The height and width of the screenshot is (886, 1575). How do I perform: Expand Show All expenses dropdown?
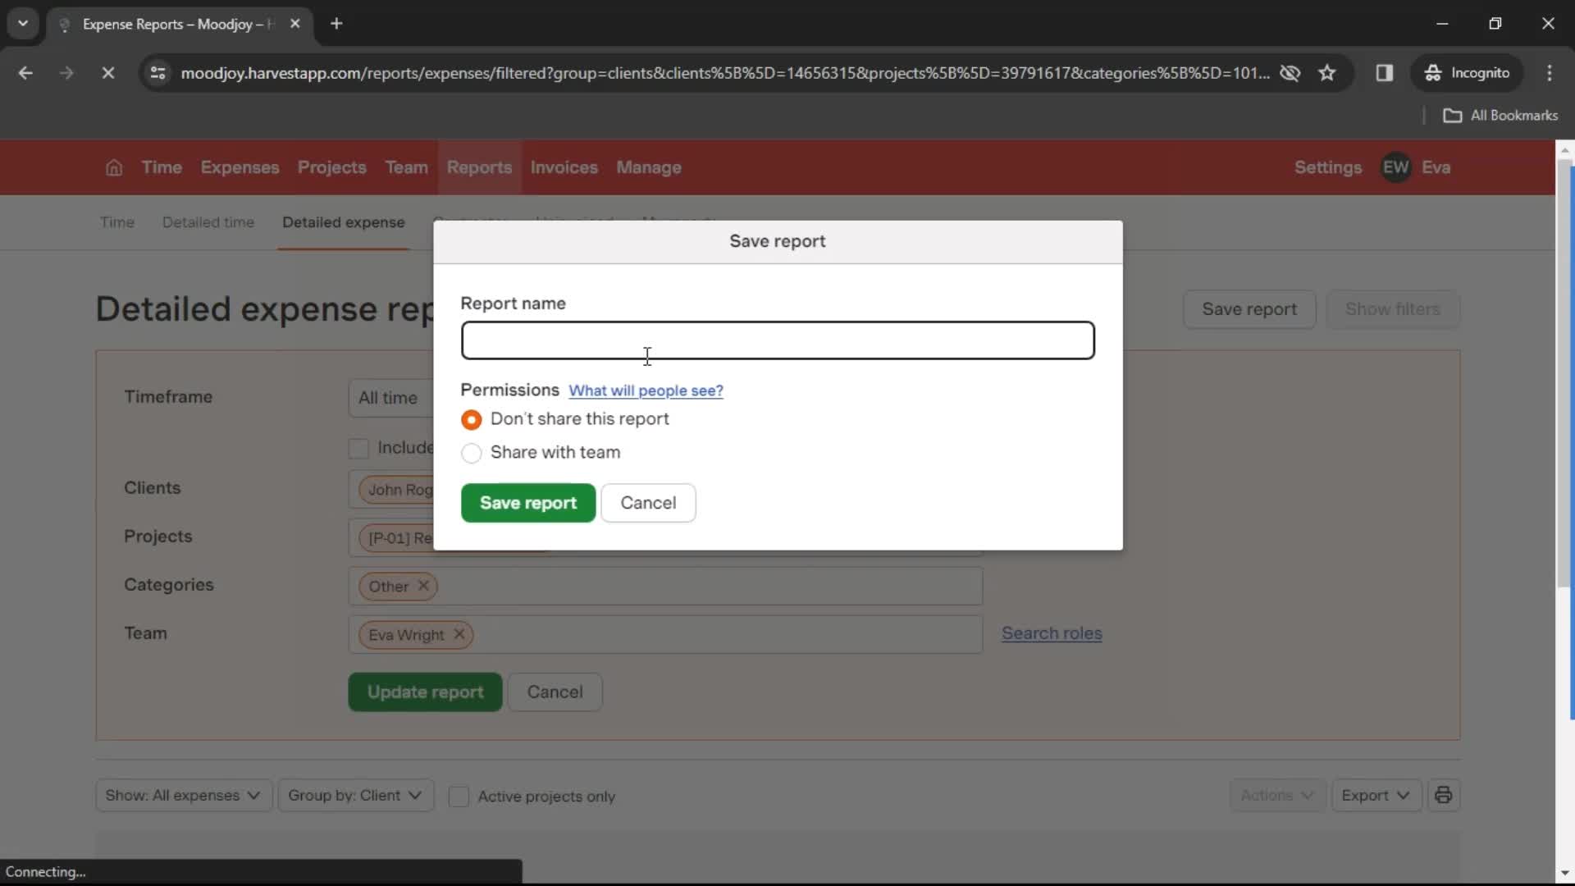click(x=182, y=797)
